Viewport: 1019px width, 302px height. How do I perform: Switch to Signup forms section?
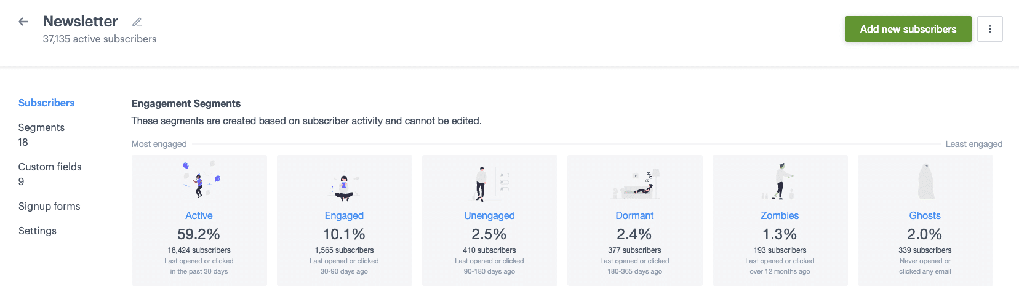49,206
